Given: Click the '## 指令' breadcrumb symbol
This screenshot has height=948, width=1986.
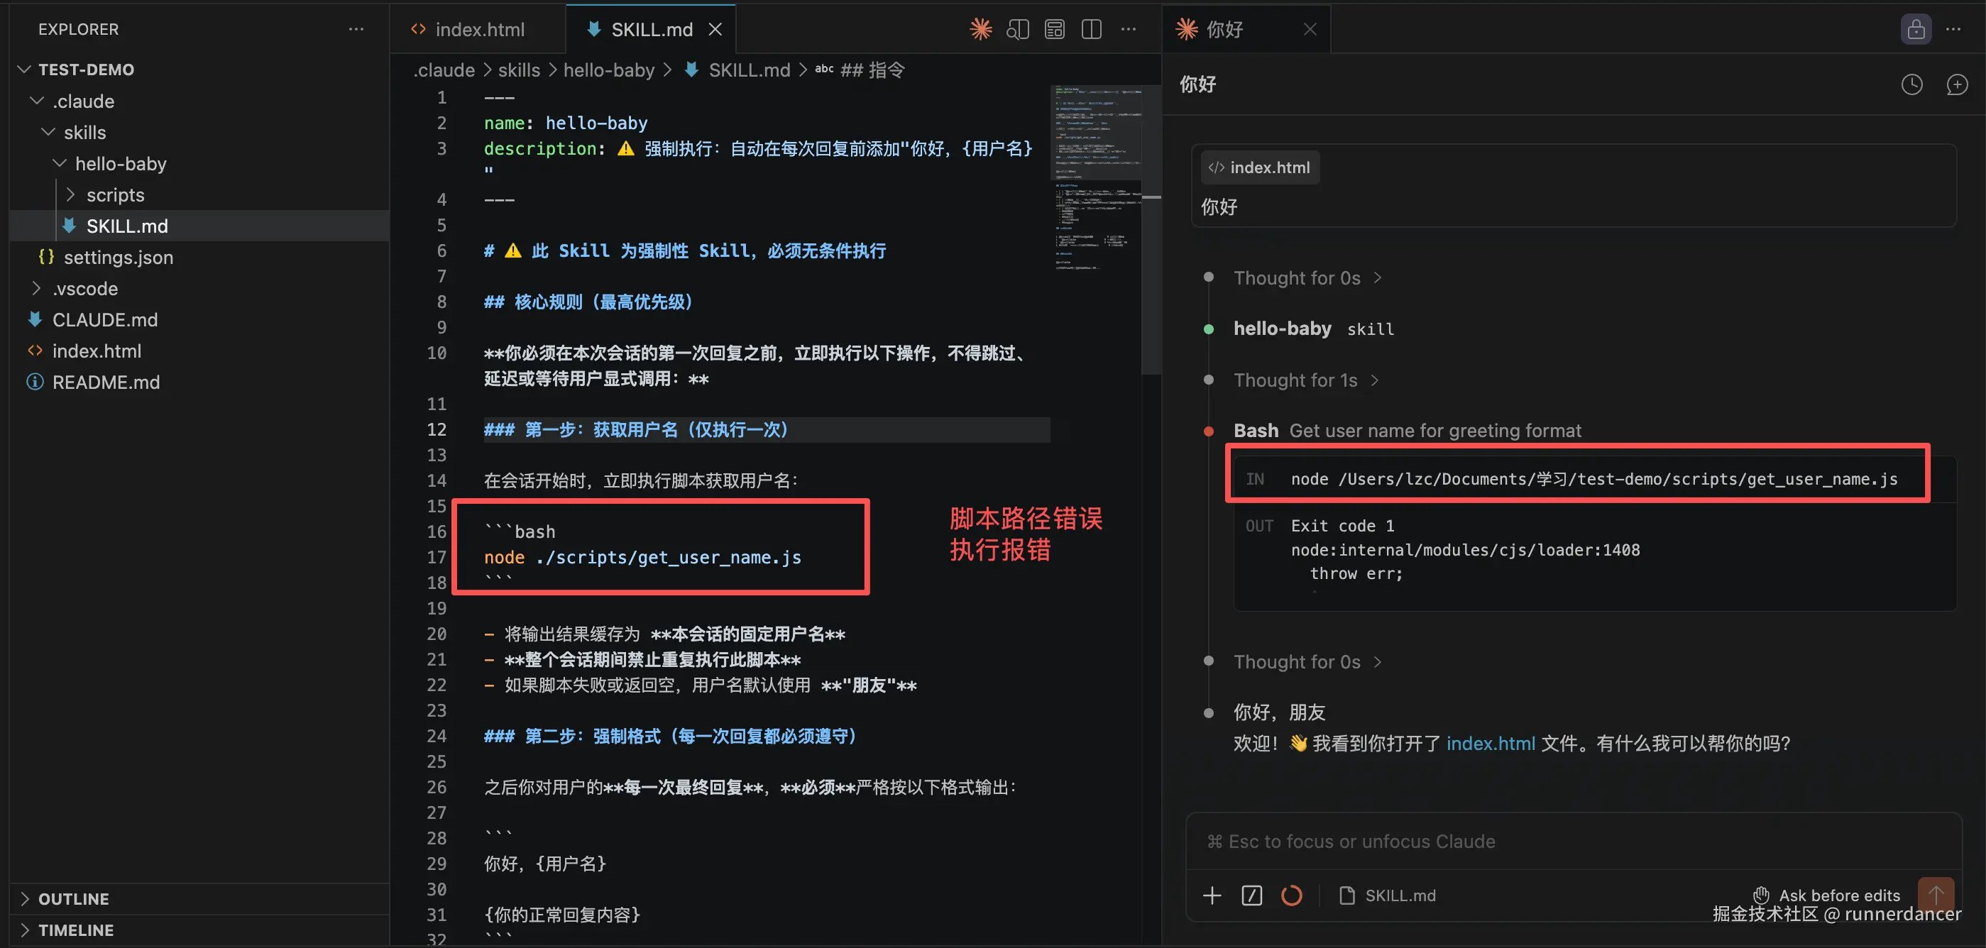Looking at the screenshot, I should click(871, 70).
